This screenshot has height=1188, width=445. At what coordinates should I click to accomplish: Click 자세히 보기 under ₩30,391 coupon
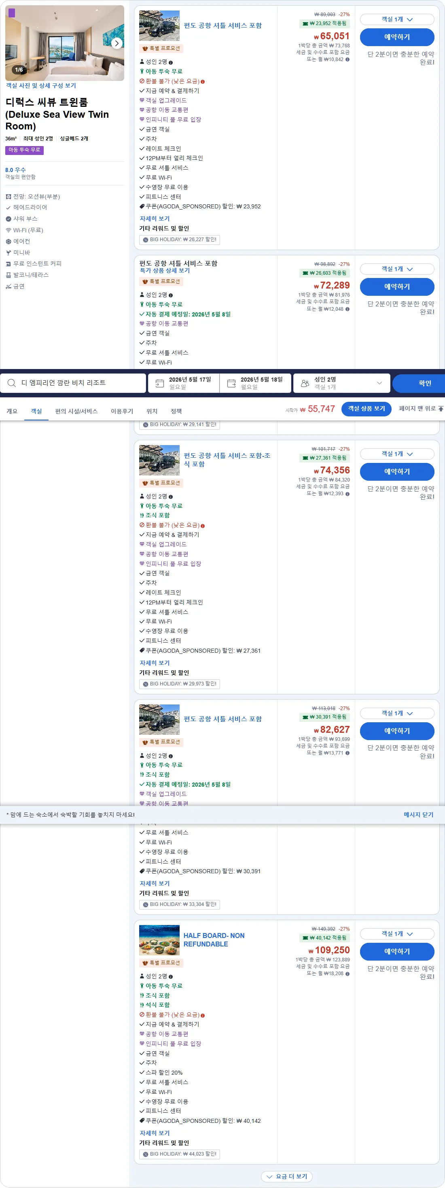pos(155,884)
